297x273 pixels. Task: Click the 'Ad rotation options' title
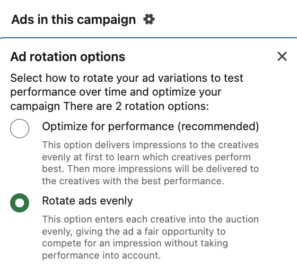pyautogui.click(x=68, y=57)
